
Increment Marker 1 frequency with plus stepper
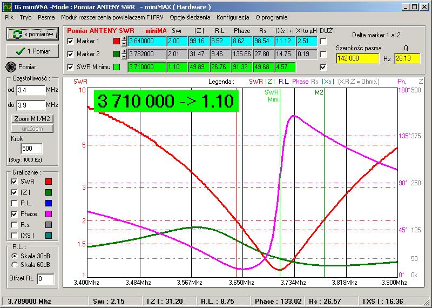124,38
